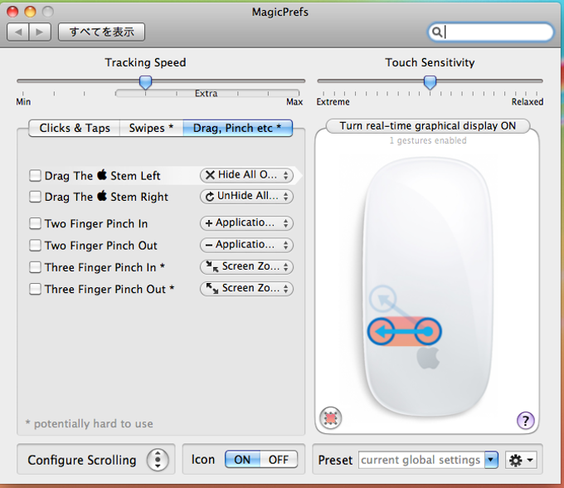Click the forward navigation arrow
This screenshot has height=488, width=564.
pos(40,32)
